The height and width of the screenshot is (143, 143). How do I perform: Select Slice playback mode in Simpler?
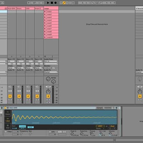point(8,127)
